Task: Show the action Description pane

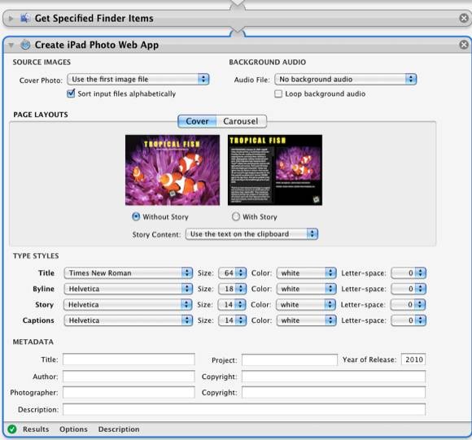Action: (119, 429)
